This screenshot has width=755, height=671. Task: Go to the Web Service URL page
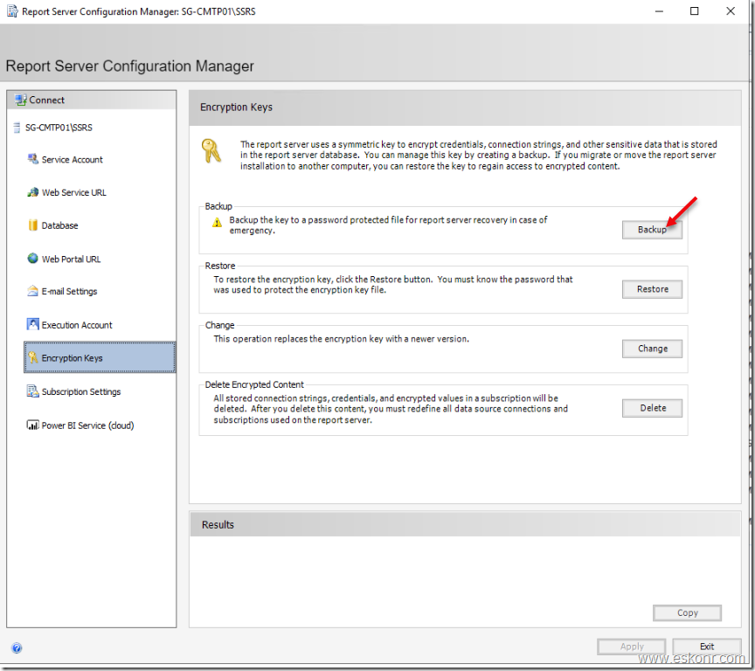[x=73, y=192]
